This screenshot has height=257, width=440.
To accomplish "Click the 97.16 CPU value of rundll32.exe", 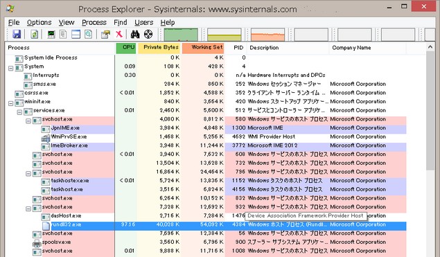I will 128,224.
